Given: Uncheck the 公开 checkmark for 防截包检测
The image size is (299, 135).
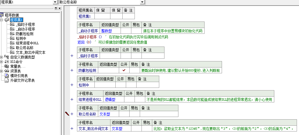Looking at the screenshot, I should click(x=124, y=70).
